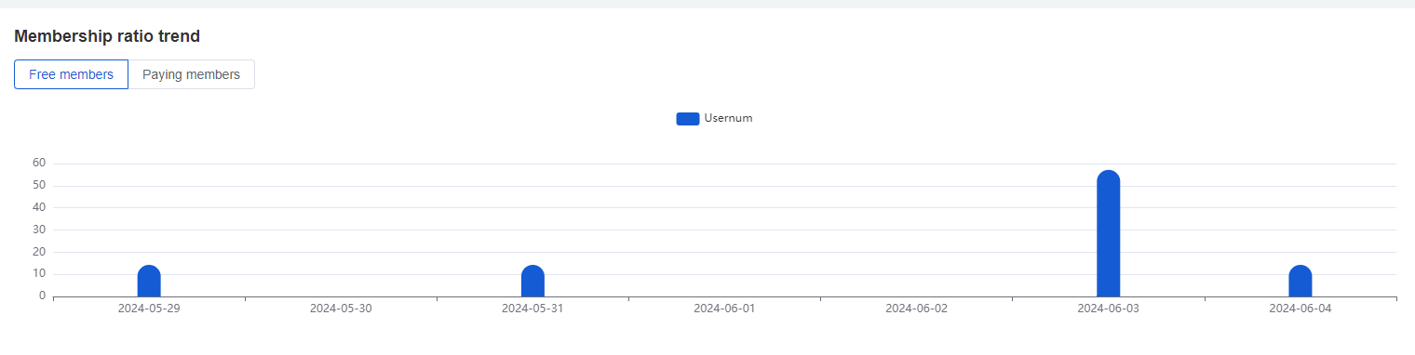Viewport: 1415px width, 355px height.
Task: Click the Usernum legend label
Action: coord(728,118)
